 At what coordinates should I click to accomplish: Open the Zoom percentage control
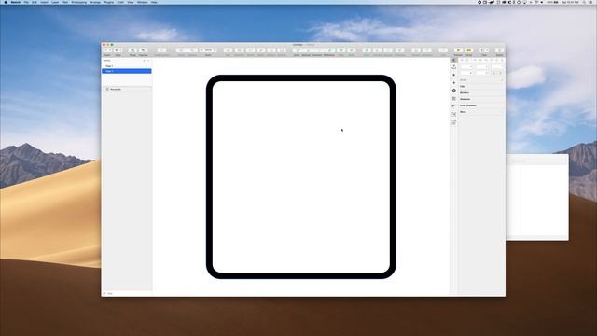pos(208,50)
